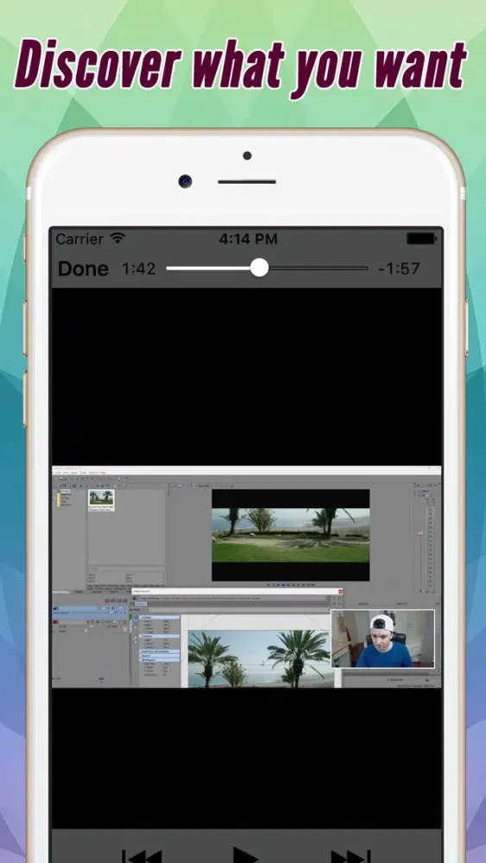486x863 pixels.
Task: Click the battery icon in the status bar
Action: point(420,238)
